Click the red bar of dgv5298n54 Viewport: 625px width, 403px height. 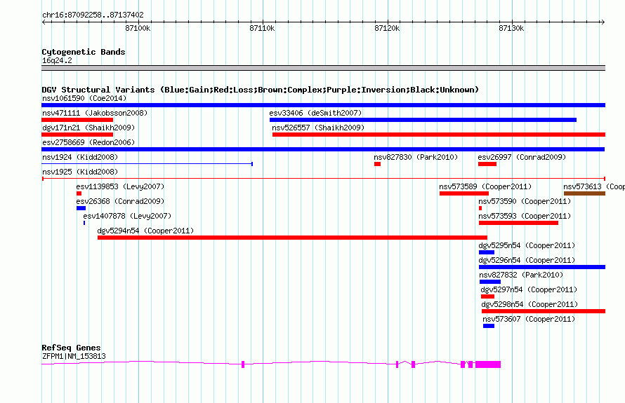point(544,311)
